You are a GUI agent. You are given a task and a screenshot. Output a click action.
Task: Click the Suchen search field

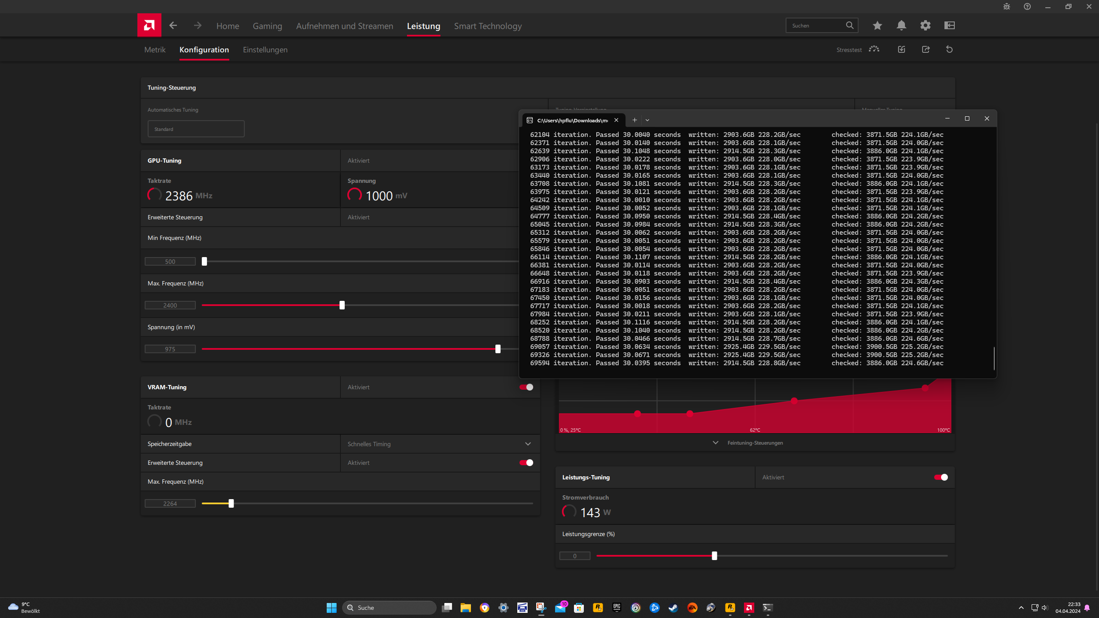816,26
